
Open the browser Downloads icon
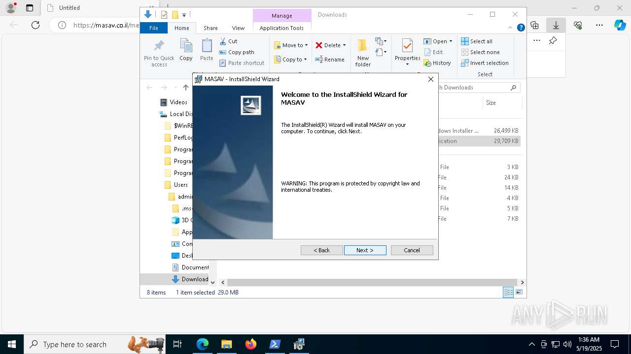coord(556,25)
